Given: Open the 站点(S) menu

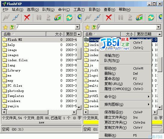Looking at the screenshot, I should pos(17,10).
